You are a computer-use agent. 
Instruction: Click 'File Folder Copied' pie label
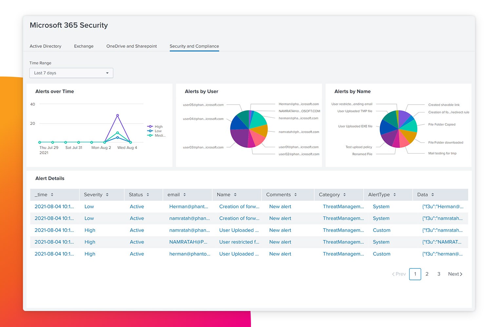[x=442, y=125]
